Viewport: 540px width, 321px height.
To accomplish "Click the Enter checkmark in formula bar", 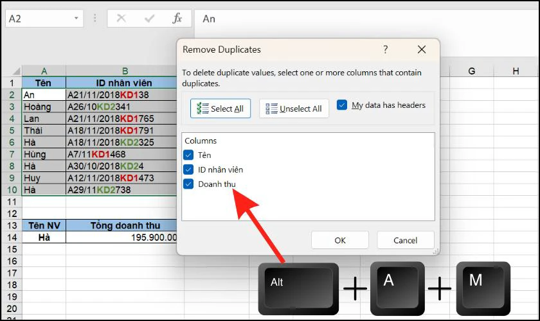I will 149,19.
